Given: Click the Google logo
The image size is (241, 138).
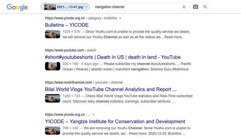Looking at the screenshot, I should [17, 7].
